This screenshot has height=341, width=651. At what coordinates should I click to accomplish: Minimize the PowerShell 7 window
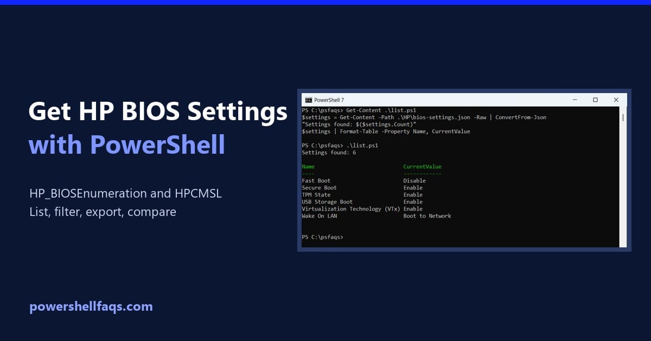[x=575, y=100]
